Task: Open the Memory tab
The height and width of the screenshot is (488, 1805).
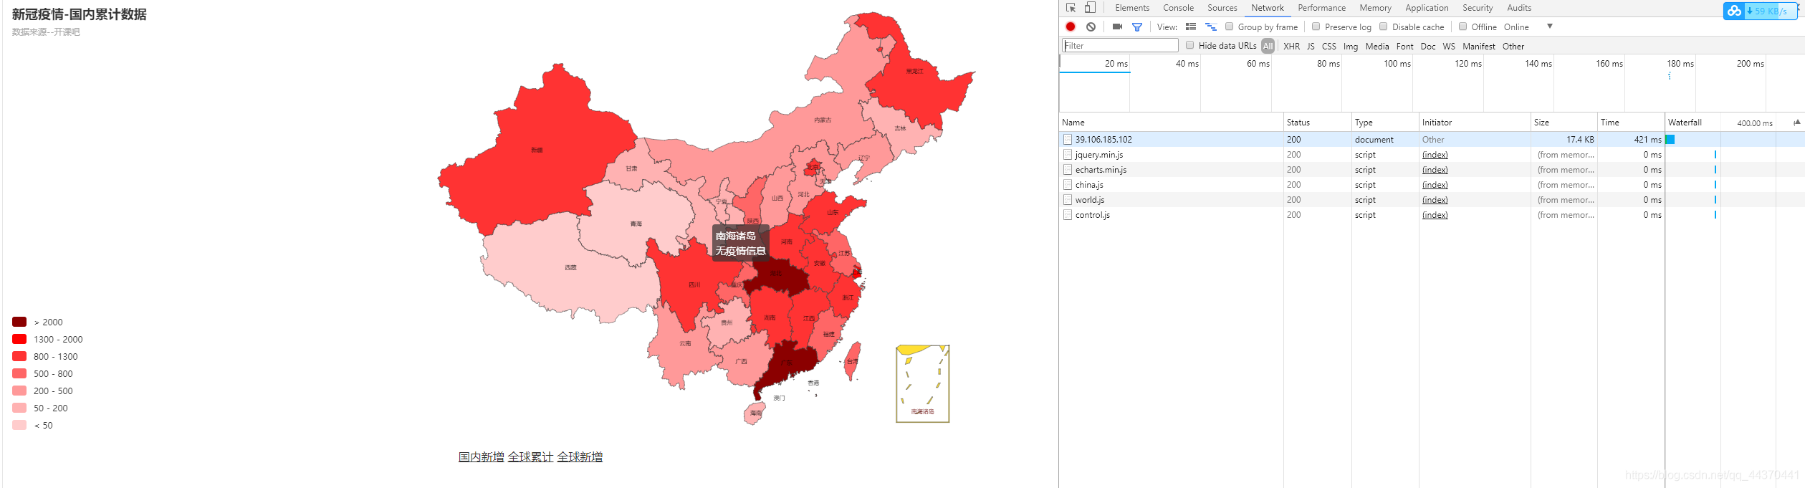Action: (x=1376, y=8)
